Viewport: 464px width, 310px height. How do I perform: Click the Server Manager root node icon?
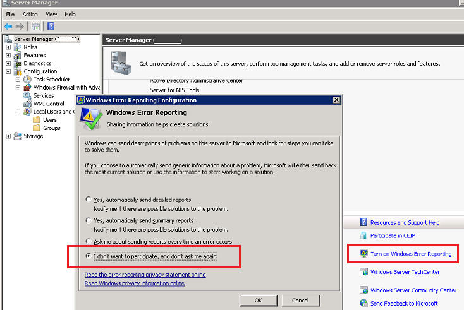coord(8,39)
